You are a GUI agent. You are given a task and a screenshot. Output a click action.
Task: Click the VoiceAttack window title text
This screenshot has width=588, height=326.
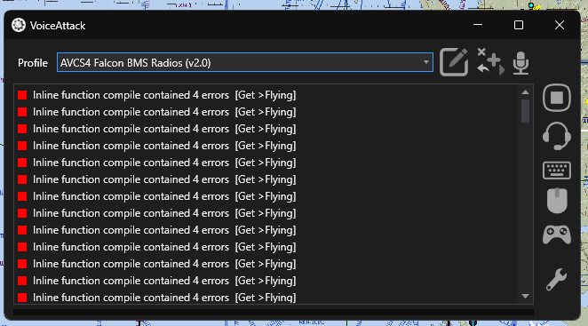[58, 26]
